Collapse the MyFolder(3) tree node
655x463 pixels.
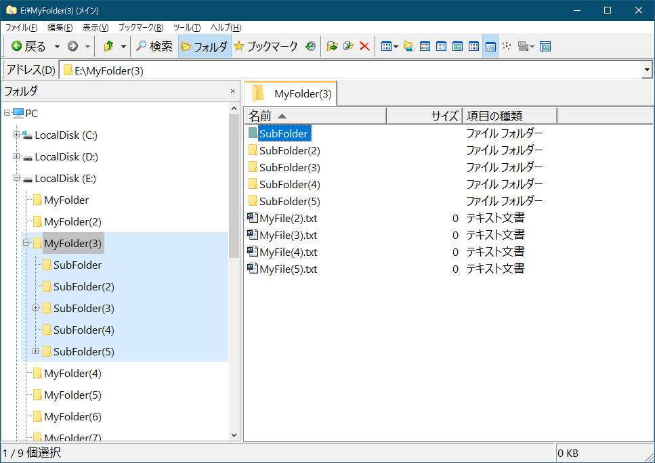(x=26, y=244)
